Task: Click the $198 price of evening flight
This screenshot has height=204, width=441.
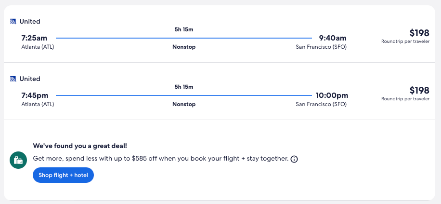Action: pos(419,90)
